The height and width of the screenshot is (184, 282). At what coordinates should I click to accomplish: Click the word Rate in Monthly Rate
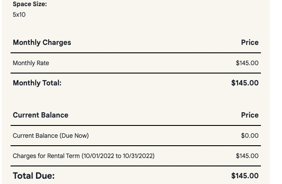pos(43,63)
